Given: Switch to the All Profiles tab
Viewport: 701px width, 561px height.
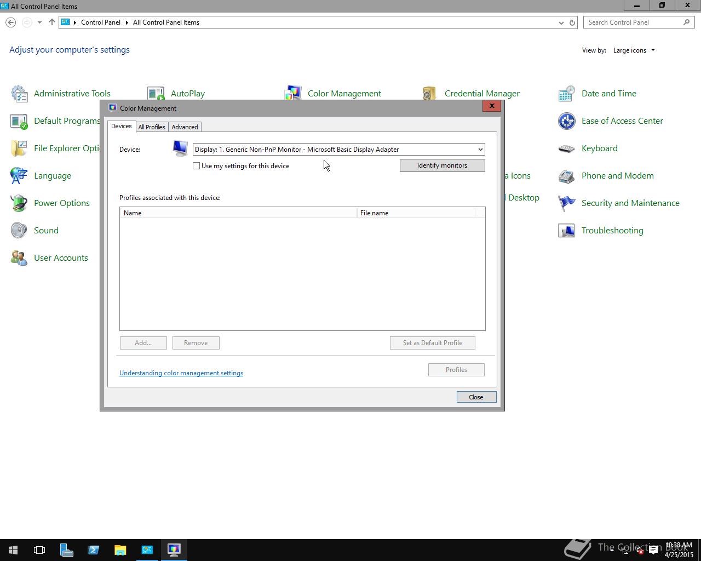Looking at the screenshot, I should [x=152, y=127].
